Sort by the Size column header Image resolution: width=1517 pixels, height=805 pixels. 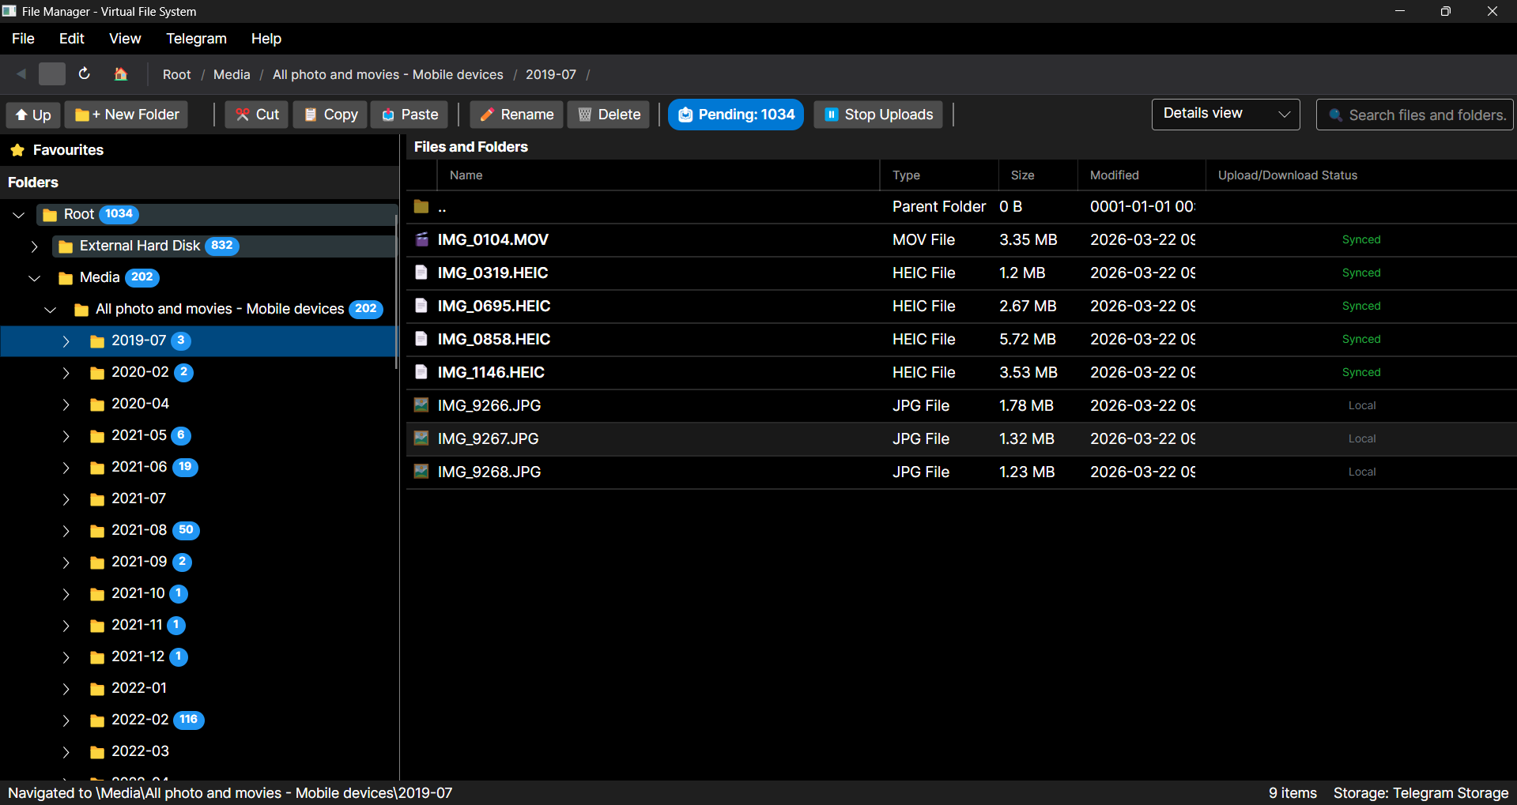[1022, 175]
